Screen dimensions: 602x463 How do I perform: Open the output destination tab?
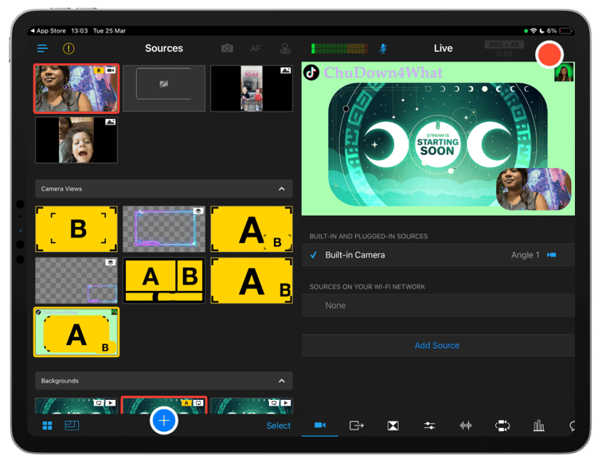tap(356, 426)
